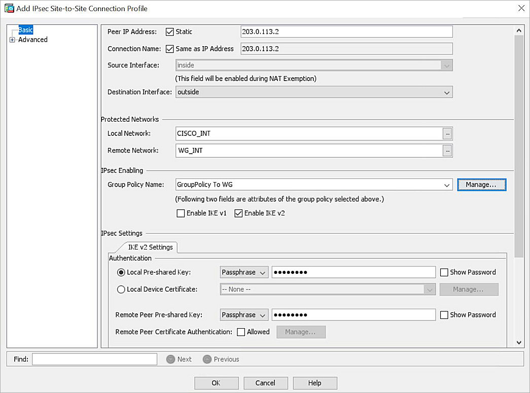This screenshot has width=530, height=393.
Task: Expand the Advanced tree node
Action: click(12, 39)
